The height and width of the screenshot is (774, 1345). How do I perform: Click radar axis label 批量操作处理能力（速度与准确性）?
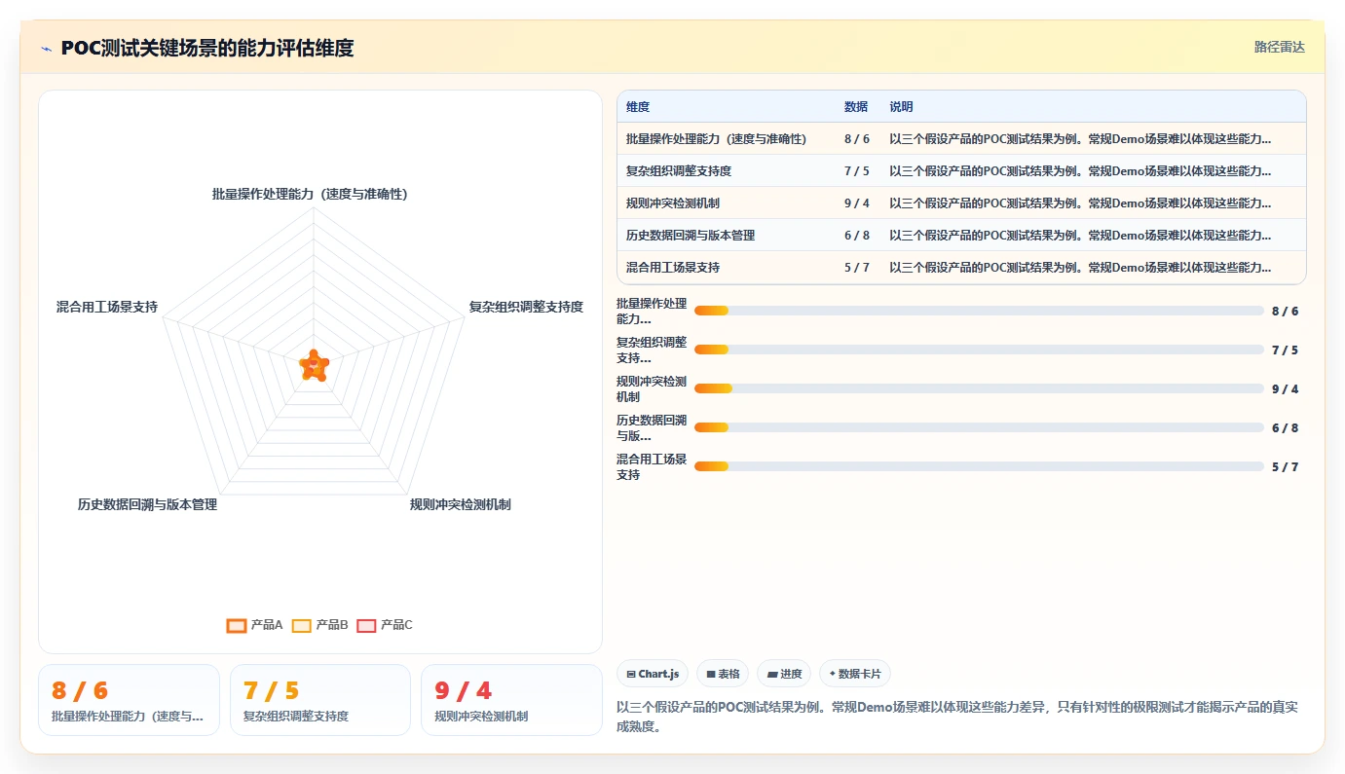(x=310, y=195)
